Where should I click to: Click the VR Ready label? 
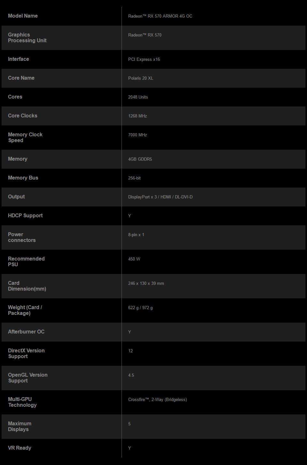pos(20,448)
